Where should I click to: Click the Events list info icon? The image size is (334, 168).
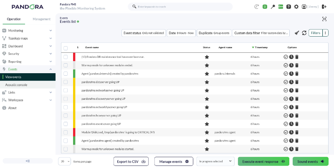pyautogui.click(x=78, y=22)
